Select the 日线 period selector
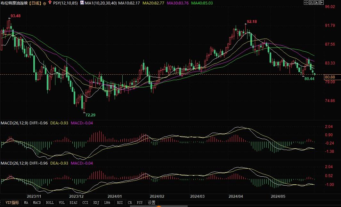 click(35, 3)
